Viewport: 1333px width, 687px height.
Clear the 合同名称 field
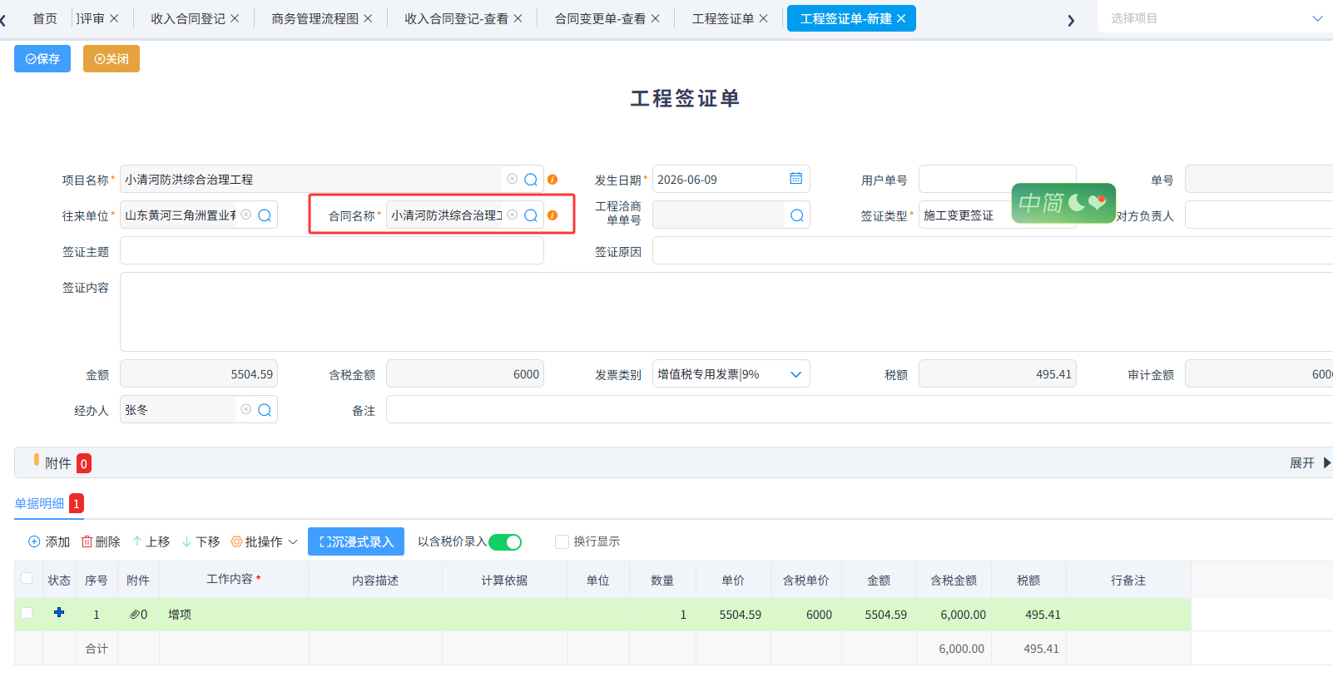[x=513, y=215]
